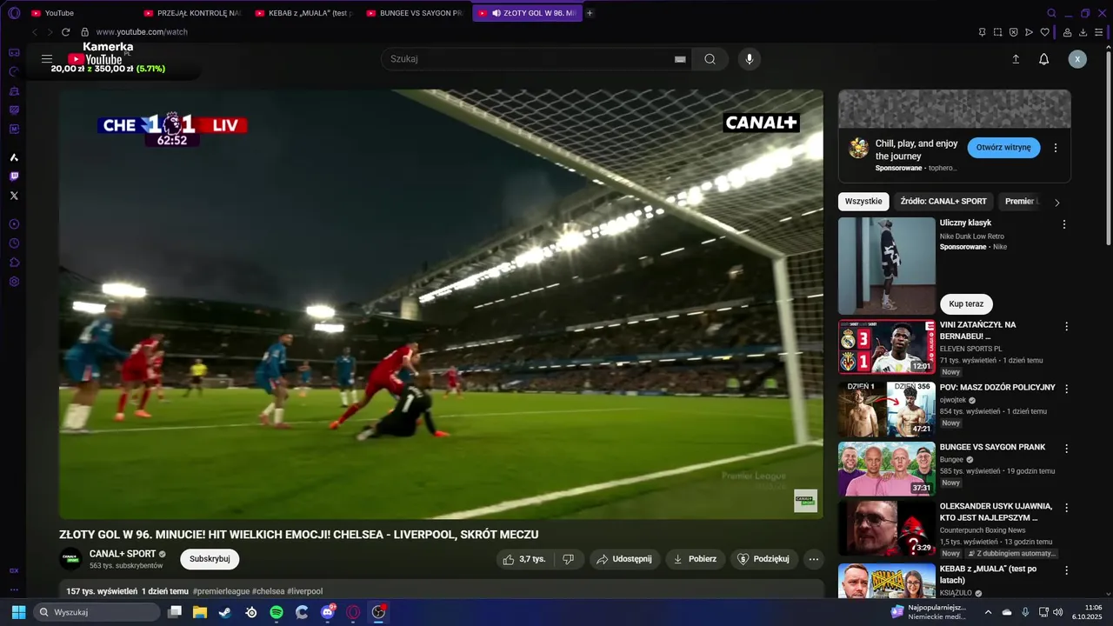Click the Kup teraz button
Image resolution: width=1113 pixels, height=626 pixels.
point(966,304)
